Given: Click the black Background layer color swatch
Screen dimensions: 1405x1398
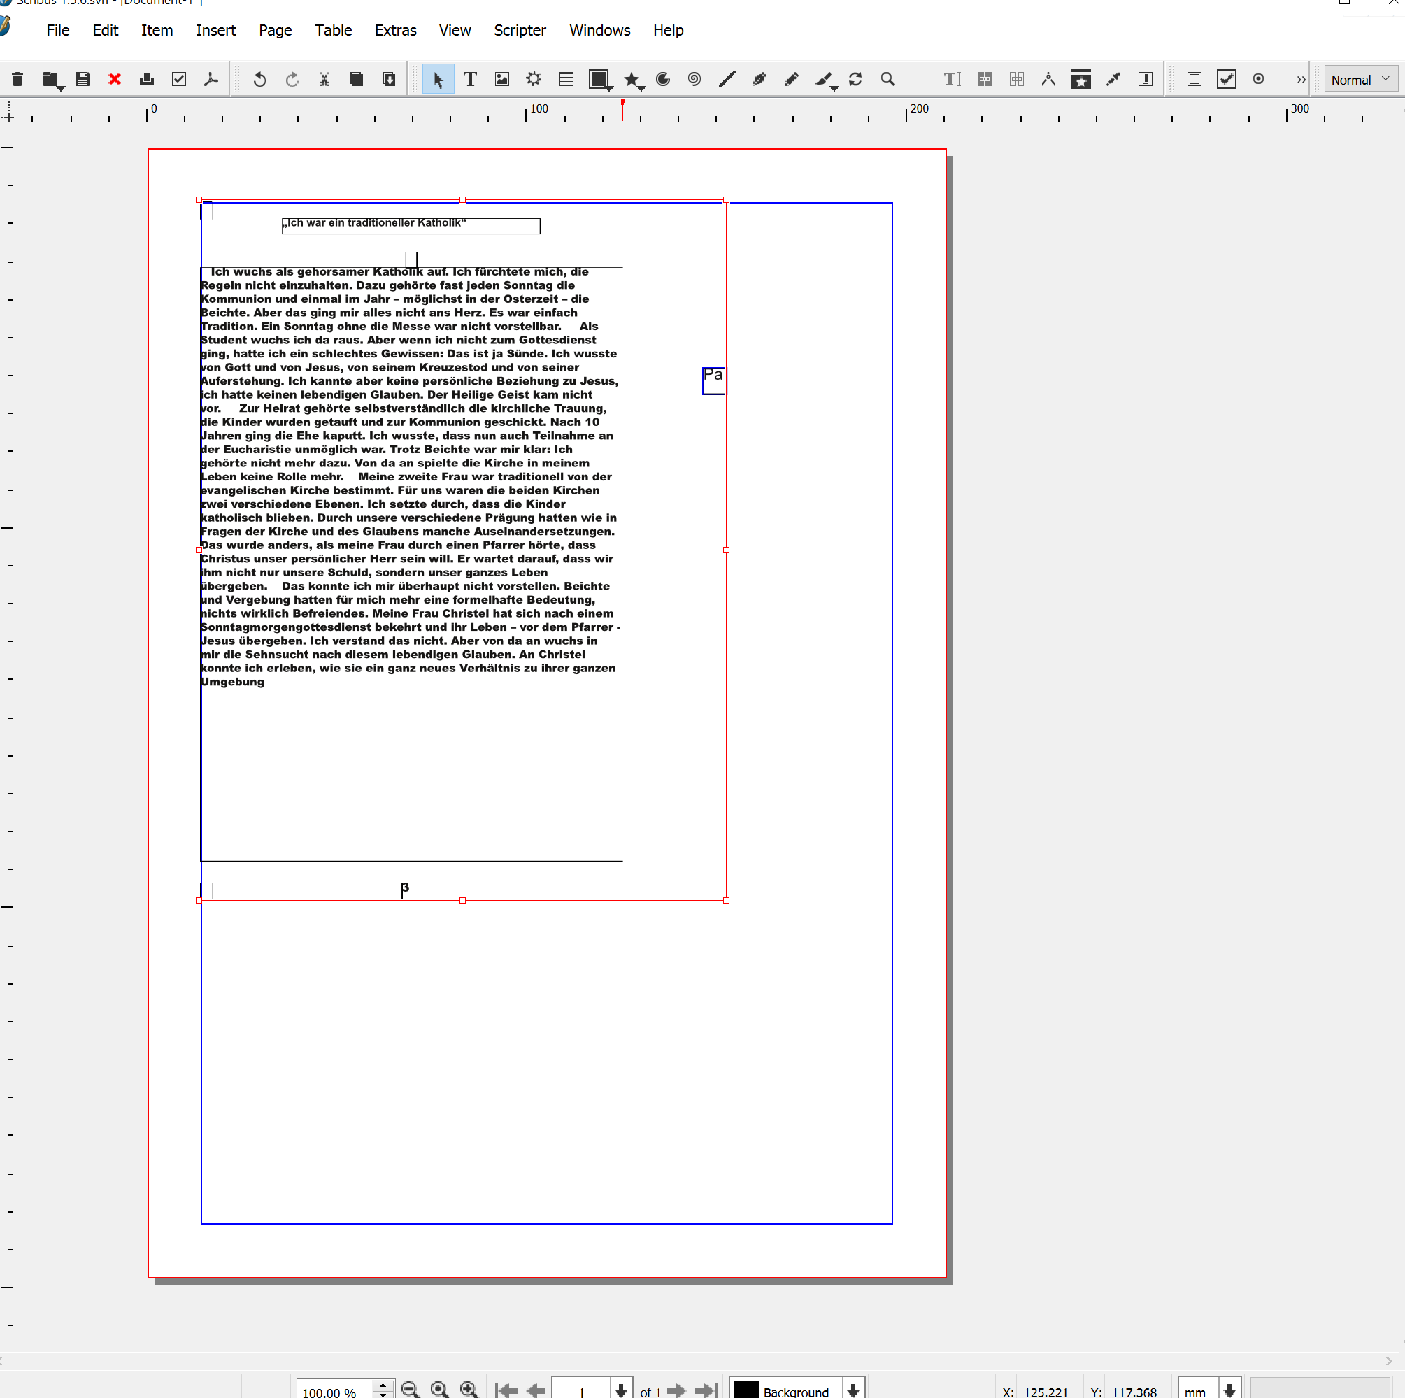Looking at the screenshot, I should [746, 1390].
